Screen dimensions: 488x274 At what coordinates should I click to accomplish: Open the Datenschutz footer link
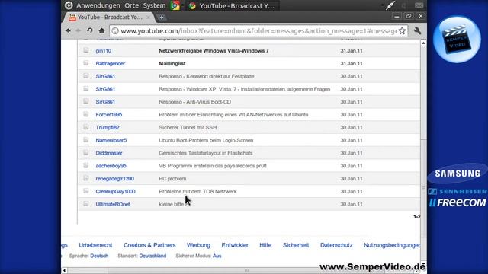pyautogui.click(x=336, y=245)
